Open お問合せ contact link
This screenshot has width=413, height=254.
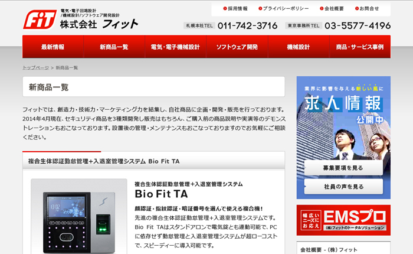pos(367,9)
